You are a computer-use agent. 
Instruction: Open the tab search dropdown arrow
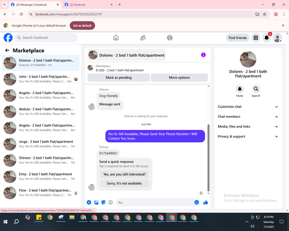click(5, 5)
